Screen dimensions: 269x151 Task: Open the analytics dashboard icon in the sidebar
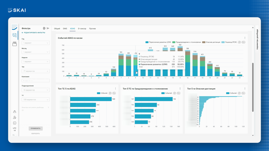point(14,36)
